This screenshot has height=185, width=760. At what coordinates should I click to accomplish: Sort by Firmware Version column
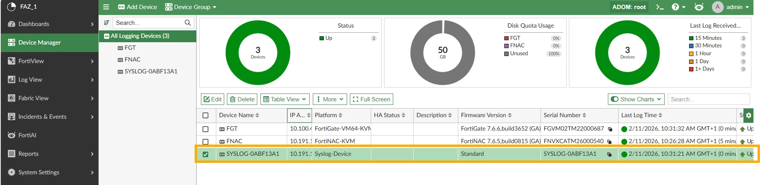point(486,115)
